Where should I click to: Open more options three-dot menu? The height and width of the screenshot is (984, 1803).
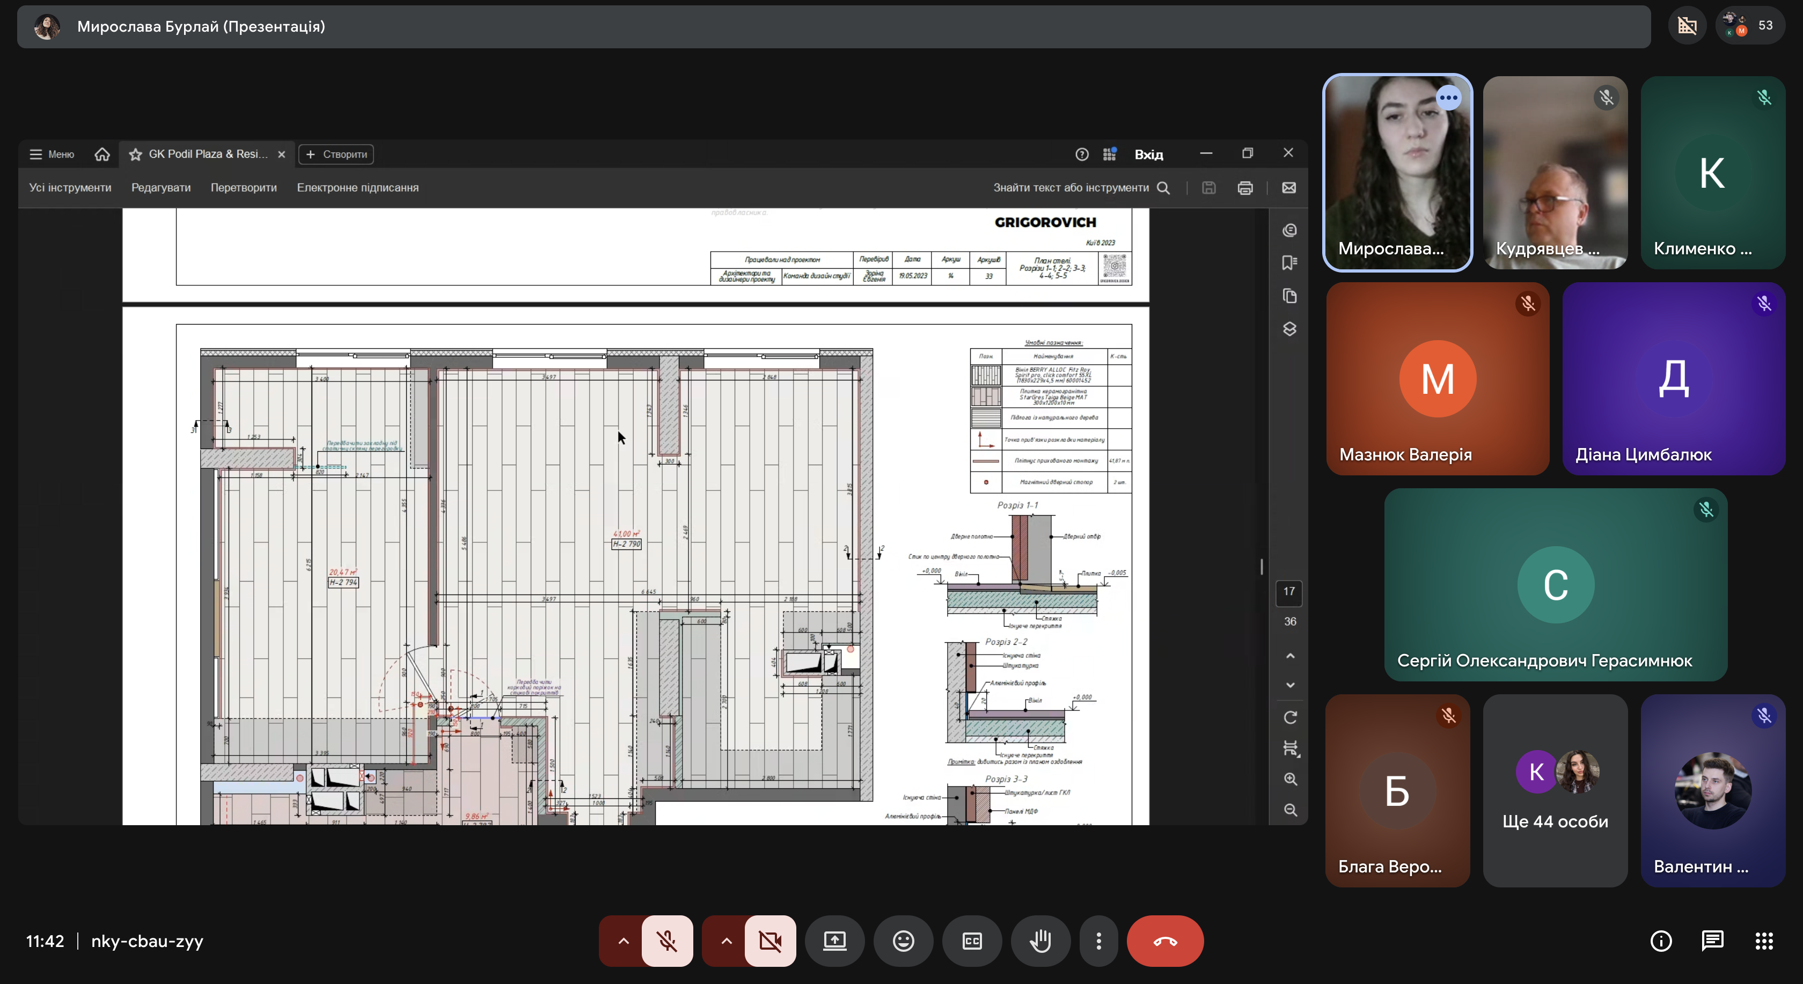(1099, 941)
